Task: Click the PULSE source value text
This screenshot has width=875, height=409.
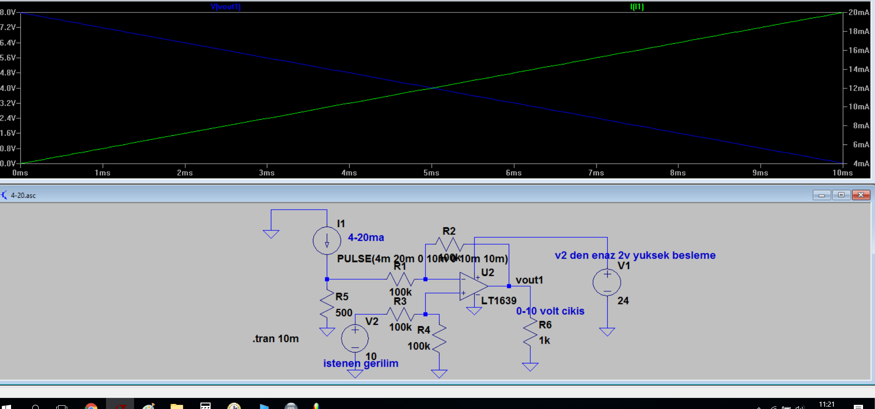Action: coord(423,259)
